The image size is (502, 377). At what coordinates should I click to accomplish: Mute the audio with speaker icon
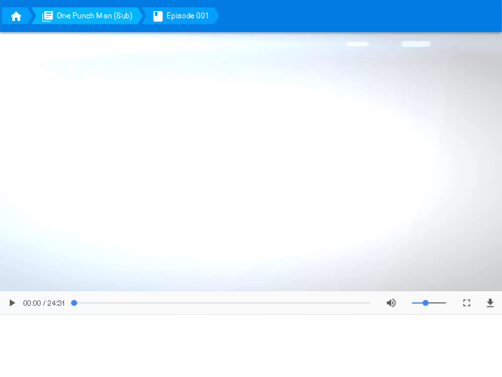click(391, 303)
